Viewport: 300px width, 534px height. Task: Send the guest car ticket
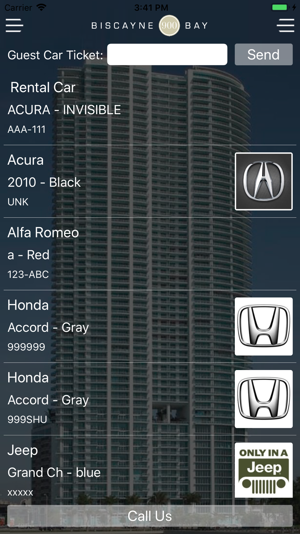click(x=264, y=54)
